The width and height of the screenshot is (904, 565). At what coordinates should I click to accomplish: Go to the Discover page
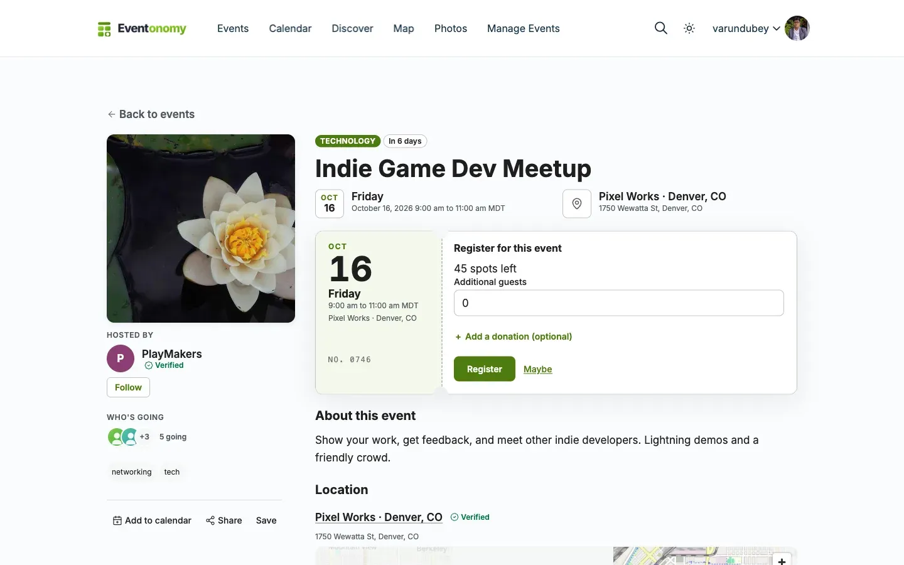pos(352,28)
